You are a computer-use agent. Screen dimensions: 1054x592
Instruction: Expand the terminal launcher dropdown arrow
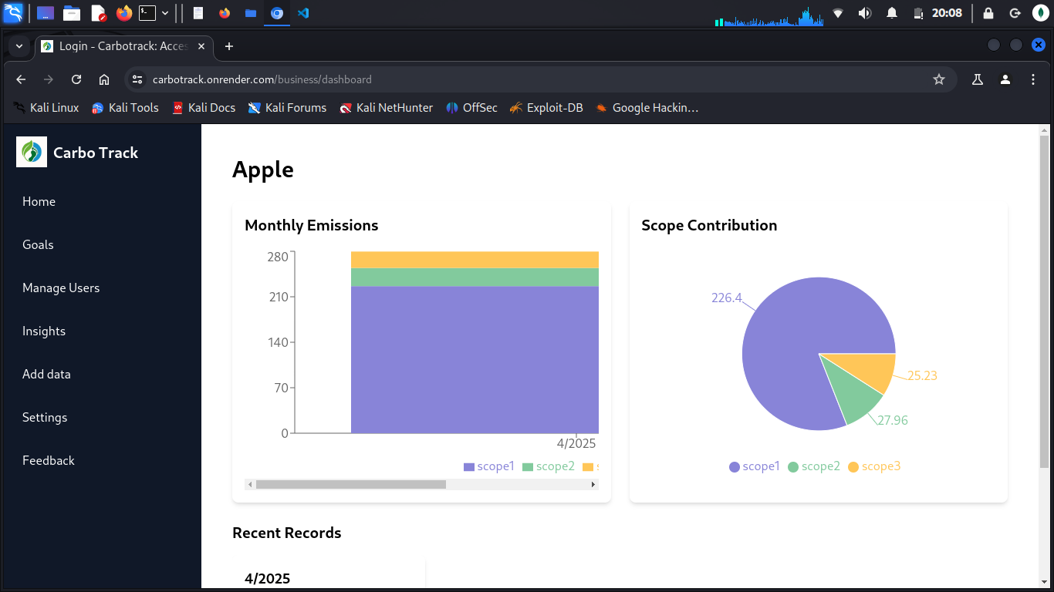coord(165,13)
